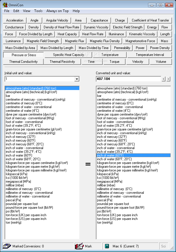Screen dimensions: 176x252
Task: Select the Thermal Conductivity category
Action: click(x=23, y=62)
